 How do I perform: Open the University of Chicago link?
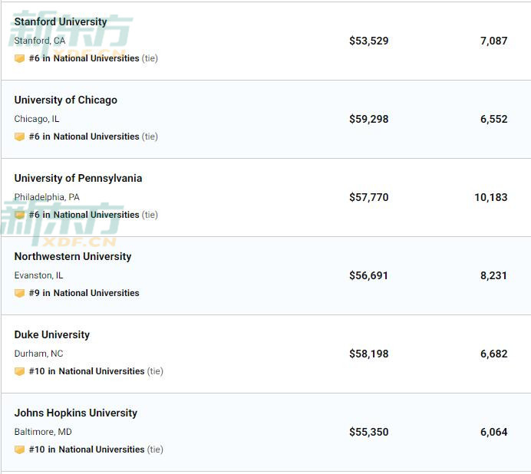tap(65, 100)
